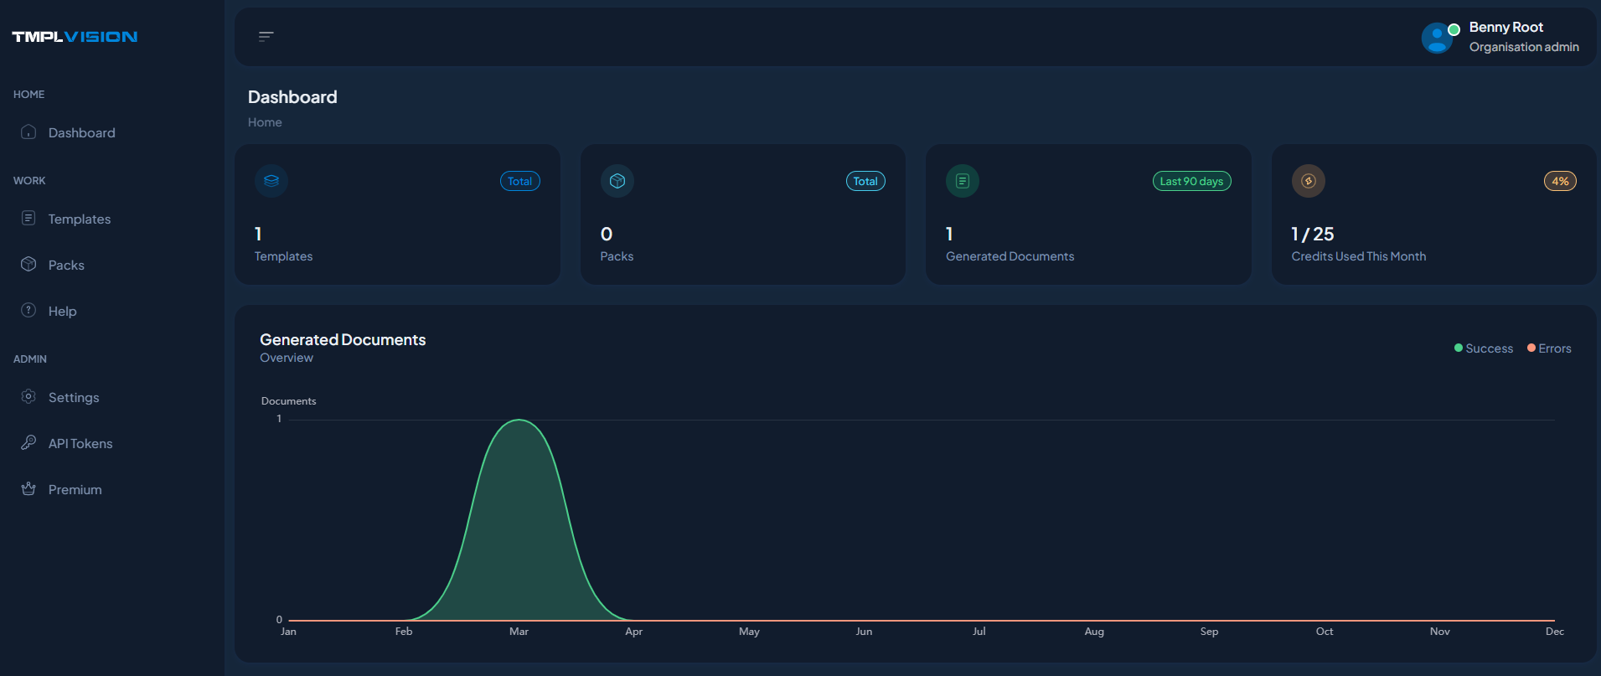
Task: Click the 4% credits usage badge
Action: (1560, 182)
